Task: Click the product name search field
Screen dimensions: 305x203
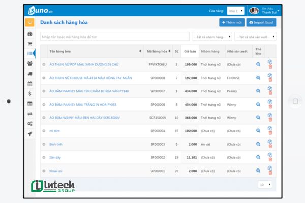Action: click(x=114, y=37)
